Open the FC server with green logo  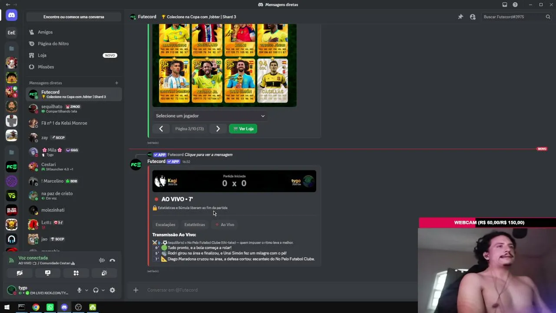[11, 166]
